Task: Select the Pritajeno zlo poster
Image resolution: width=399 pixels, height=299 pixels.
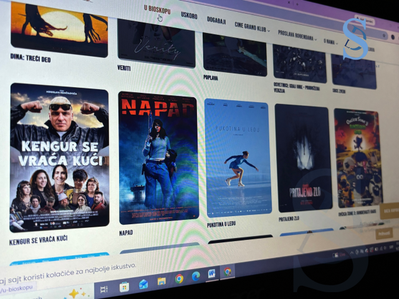Action: pos(303,158)
